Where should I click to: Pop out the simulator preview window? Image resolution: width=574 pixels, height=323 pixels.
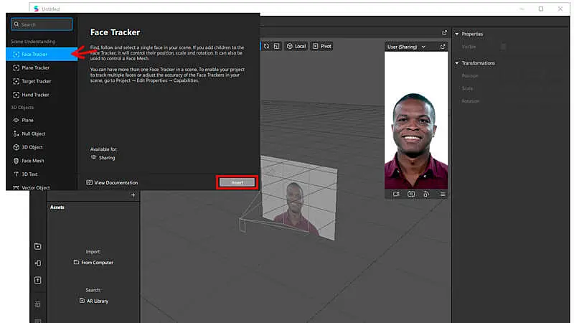443,47
